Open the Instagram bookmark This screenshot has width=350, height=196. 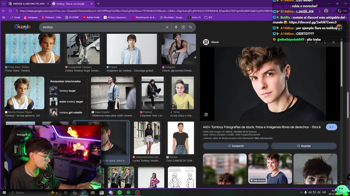pos(31,17)
